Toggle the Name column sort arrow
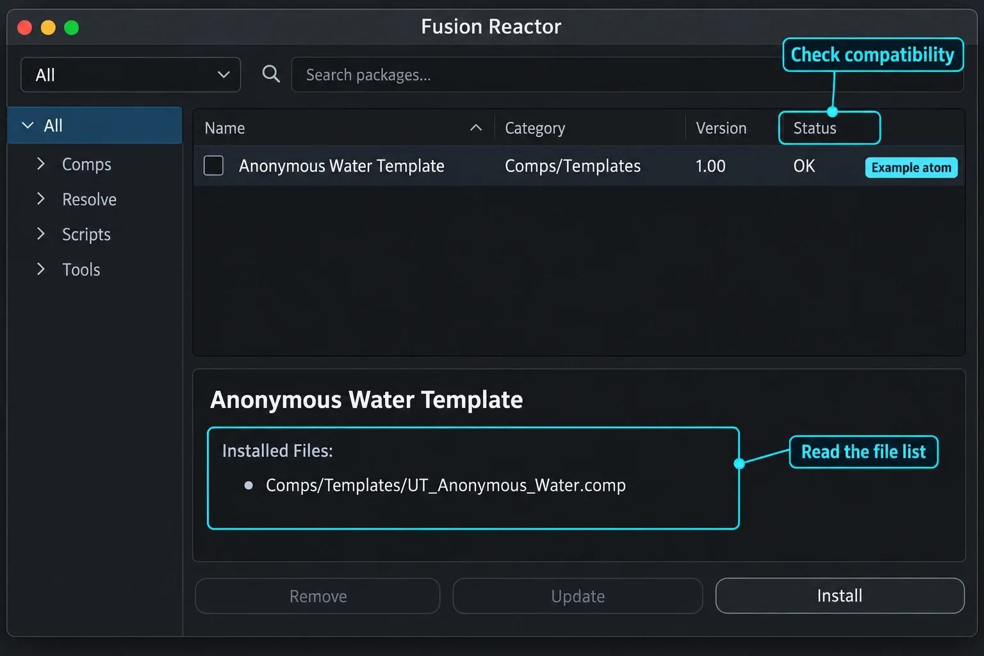984x656 pixels. 476,127
